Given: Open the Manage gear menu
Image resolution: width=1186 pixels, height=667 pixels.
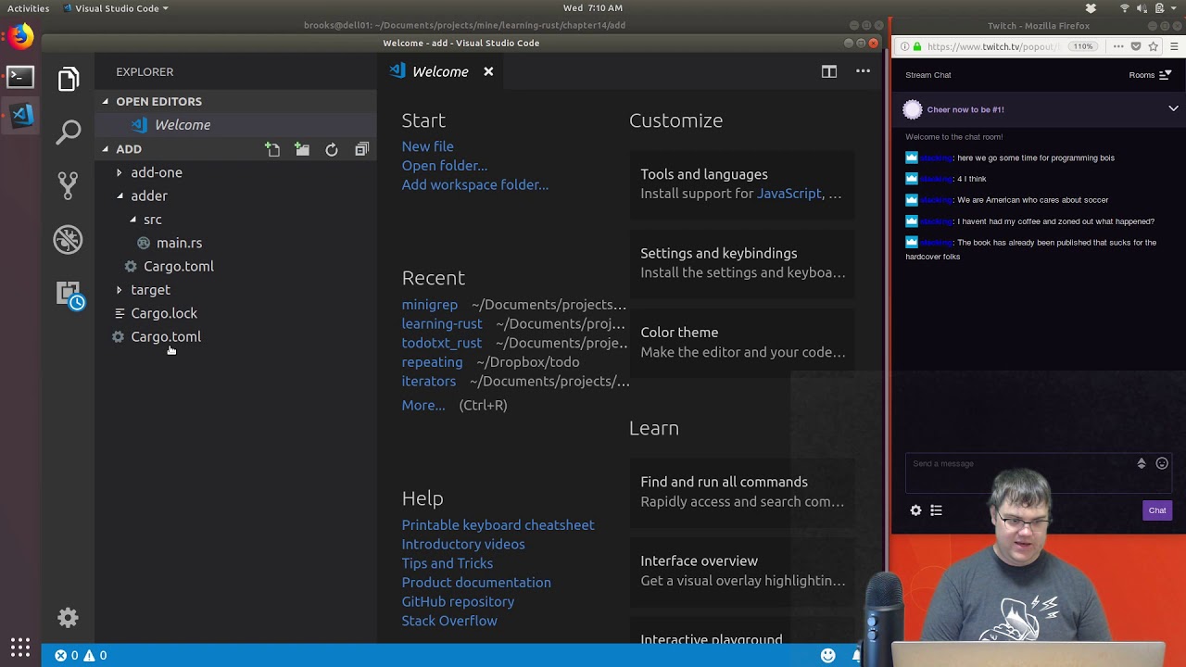Looking at the screenshot, I should pos(68,618).
